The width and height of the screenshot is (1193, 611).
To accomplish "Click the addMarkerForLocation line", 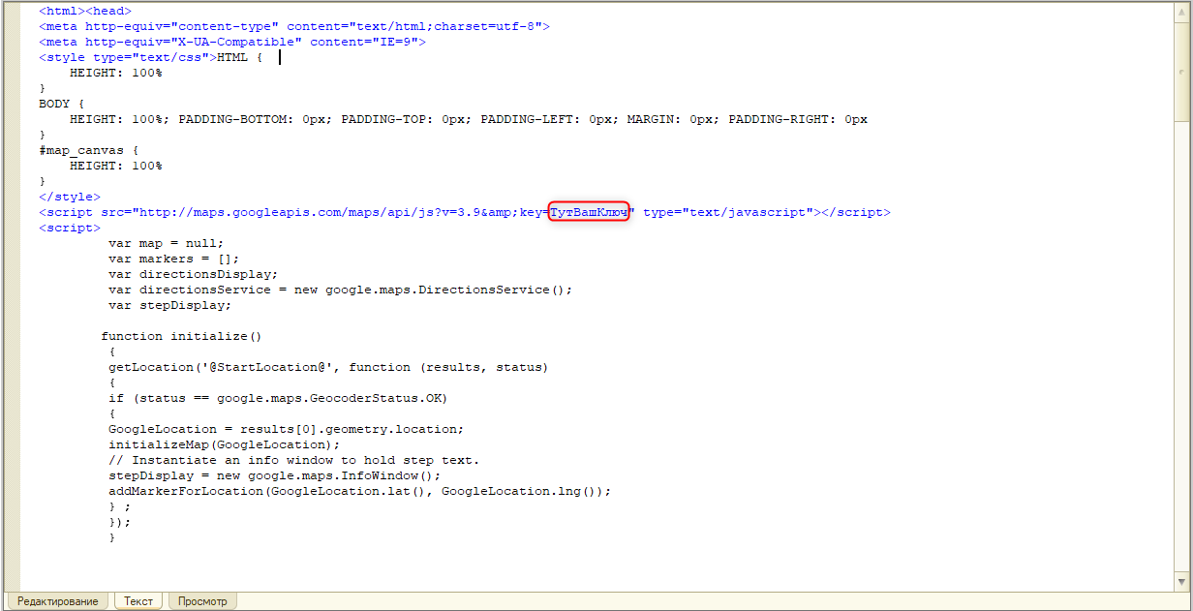I will click(x=360, y=491).
